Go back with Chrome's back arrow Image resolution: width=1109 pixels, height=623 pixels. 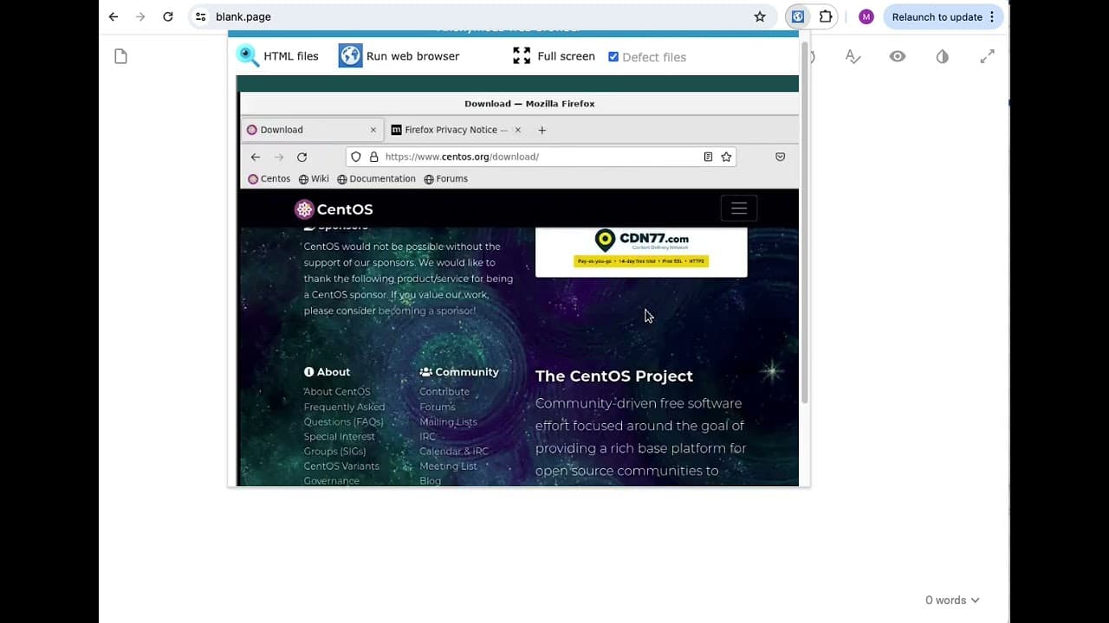(113, 16)
